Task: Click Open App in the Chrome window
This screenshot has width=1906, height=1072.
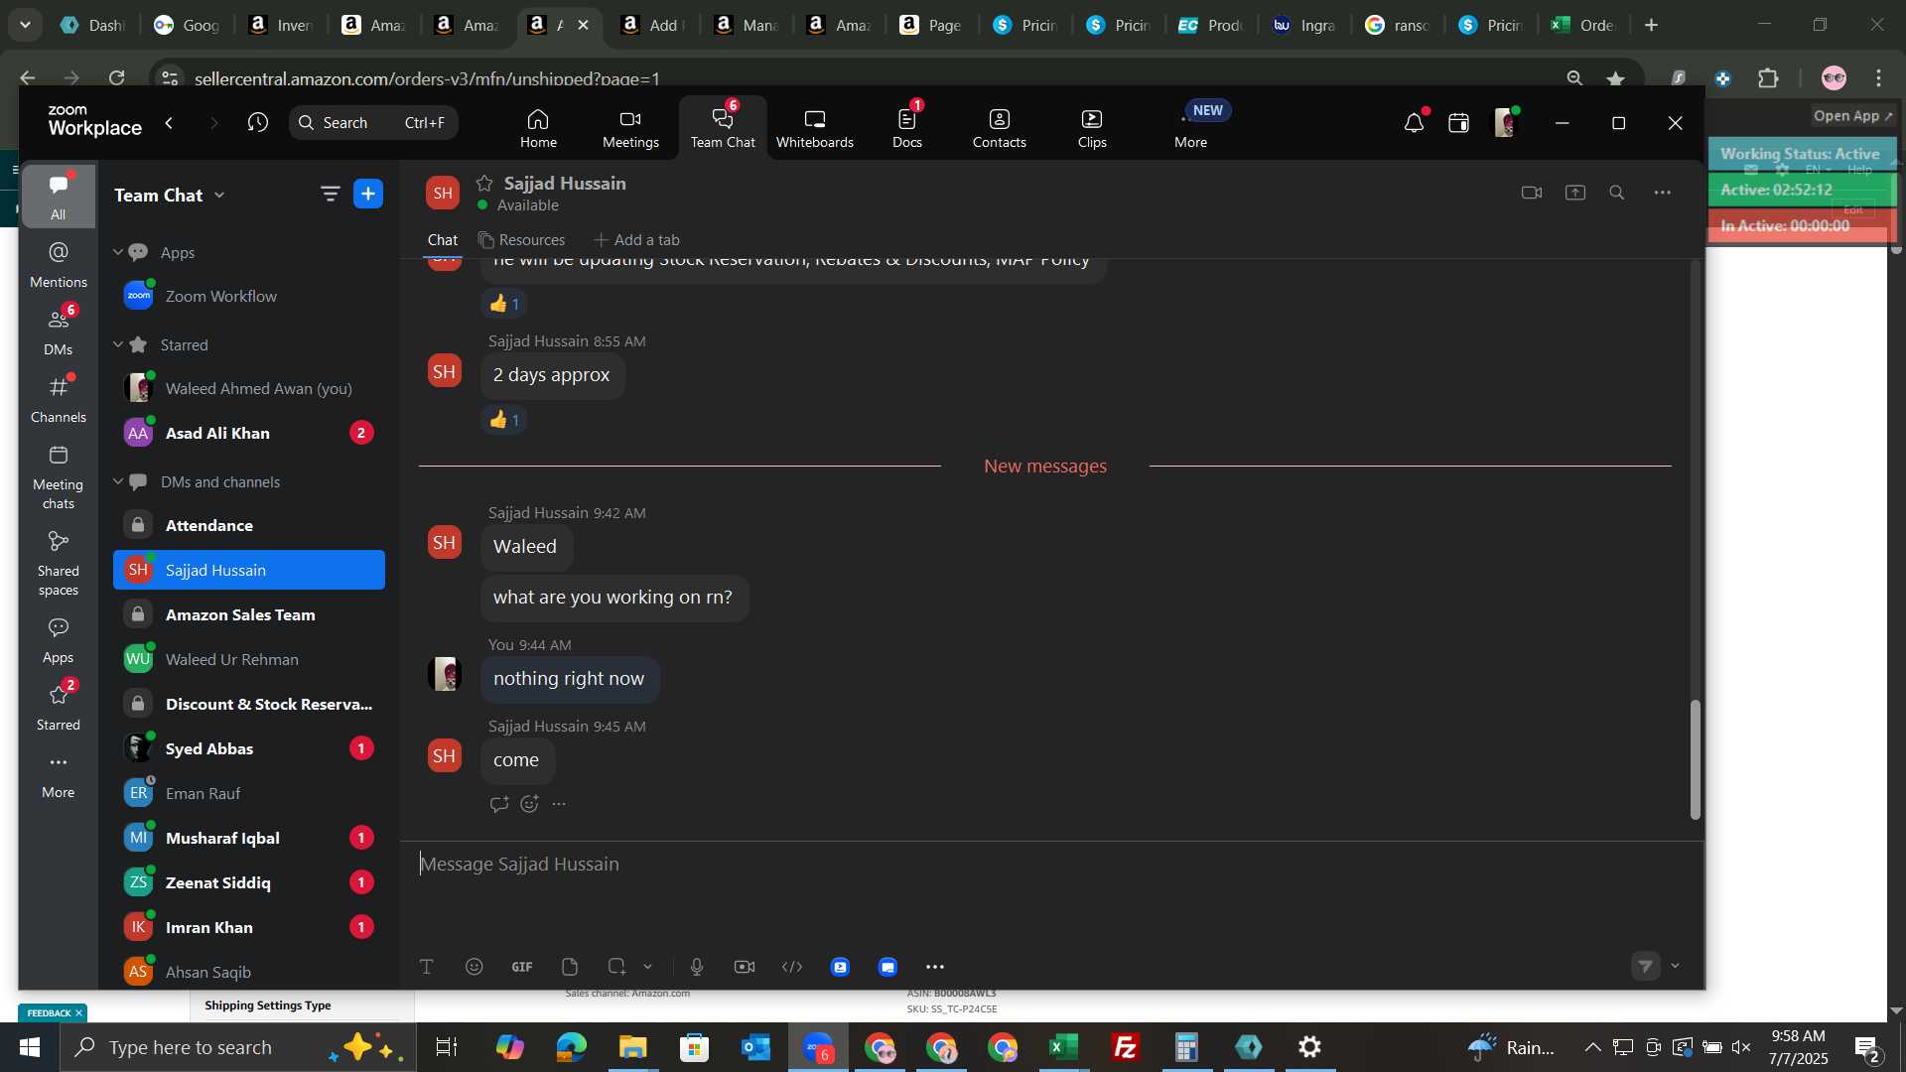Action: [1853, 116]
